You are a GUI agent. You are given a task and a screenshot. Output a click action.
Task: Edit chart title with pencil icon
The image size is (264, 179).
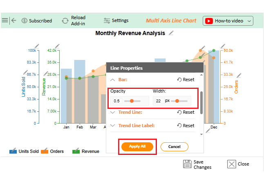171,33
